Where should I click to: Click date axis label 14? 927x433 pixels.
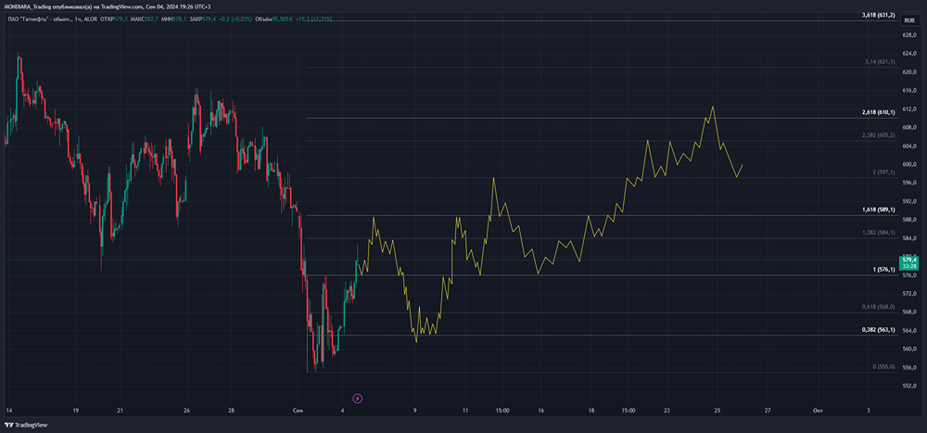9,410
